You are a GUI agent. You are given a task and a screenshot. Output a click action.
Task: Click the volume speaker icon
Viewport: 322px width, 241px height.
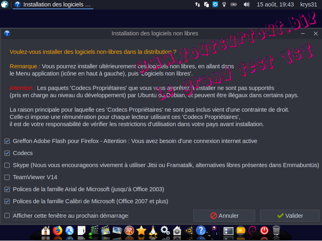tap(246, 4)
